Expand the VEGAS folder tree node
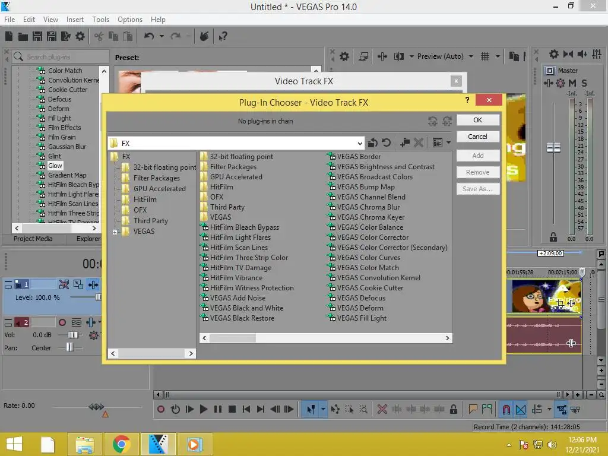The height and width of the screenshot is (456, 608). (x=115, y=232)
